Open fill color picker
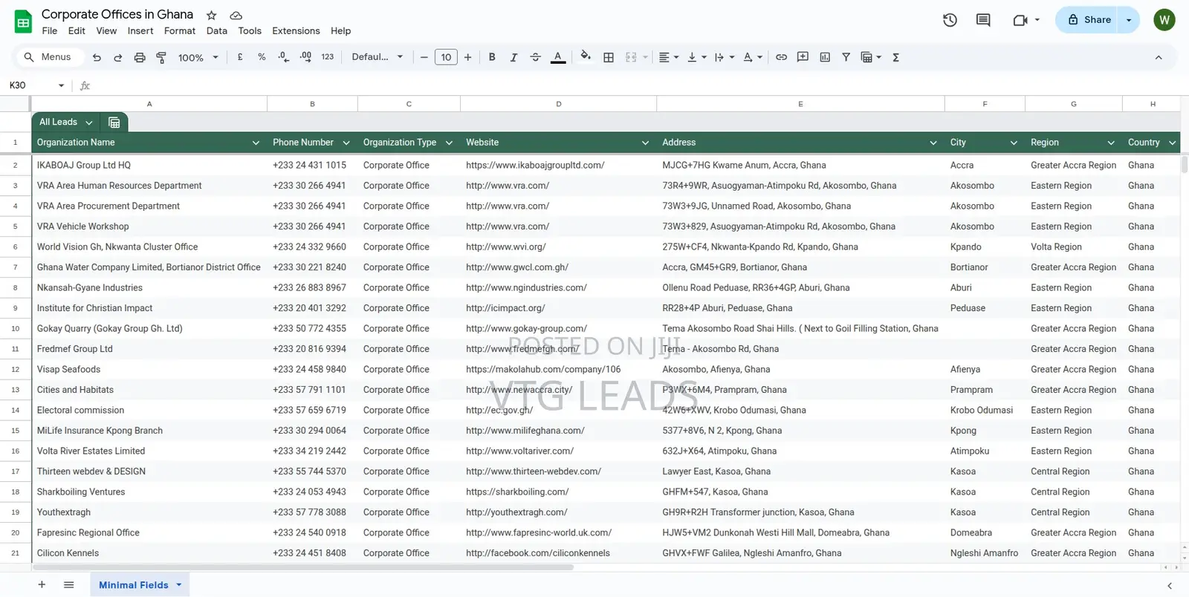Viewport: 1189px width, 597px height. [x=586, y=56]
